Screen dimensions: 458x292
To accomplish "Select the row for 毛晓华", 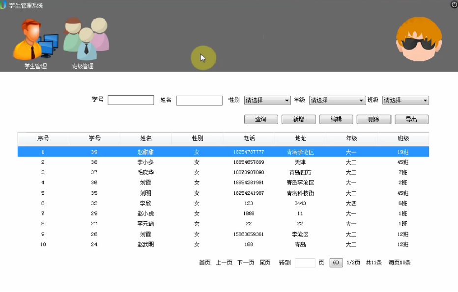I will pos(145,172).
